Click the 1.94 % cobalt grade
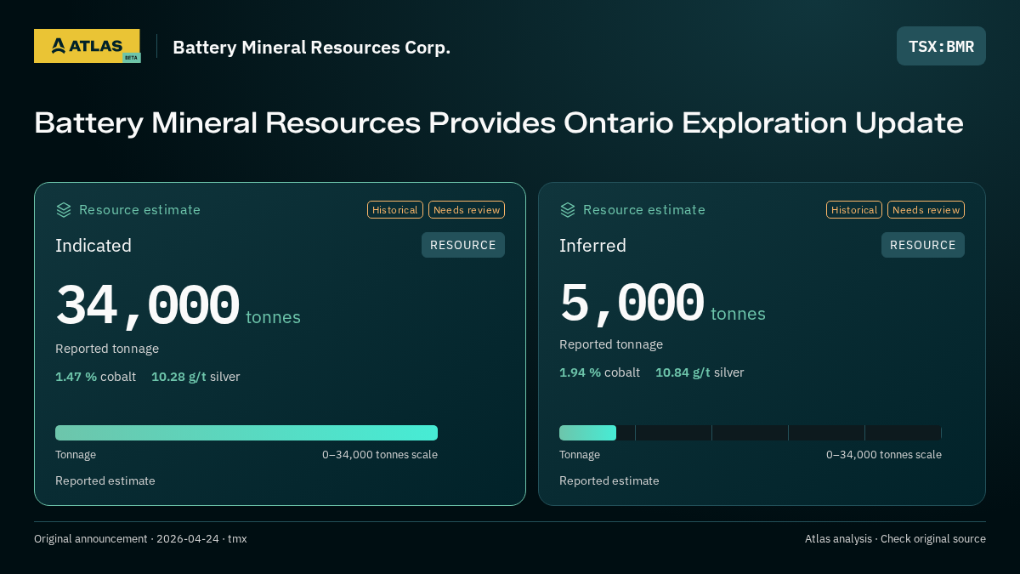Image resolution: width=1020 pixels, height=574 pixels. (x=599, y=372)
